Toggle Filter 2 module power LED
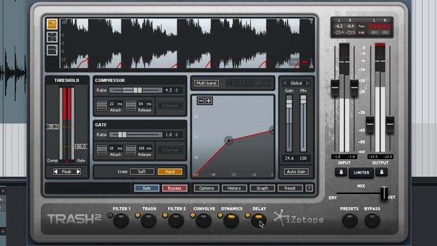 click(x=165, y=215)
